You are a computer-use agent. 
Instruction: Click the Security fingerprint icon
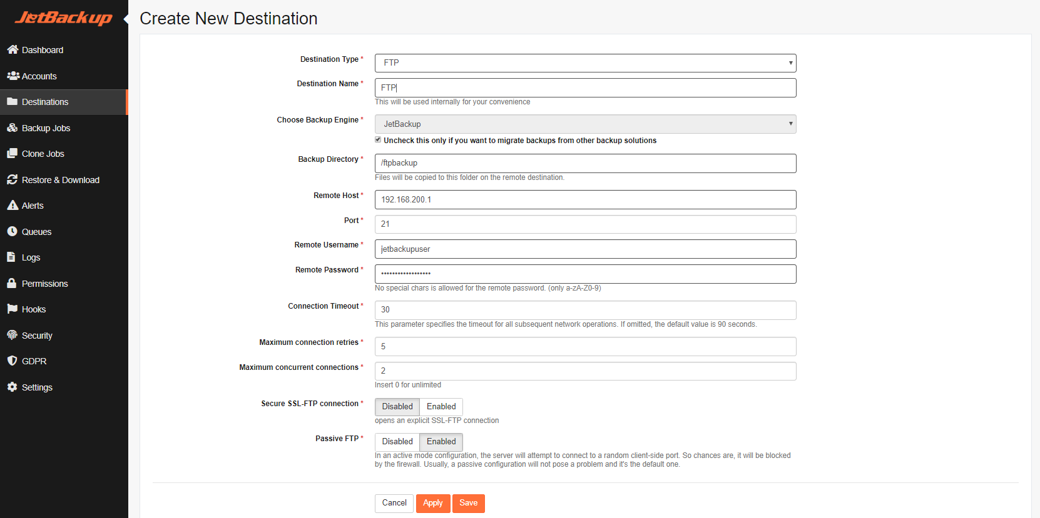[x=12, y=335]
